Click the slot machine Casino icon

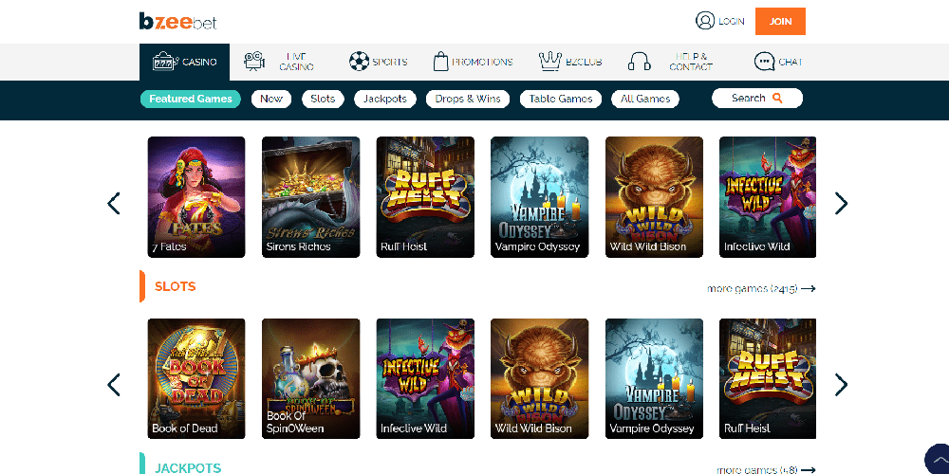[164, 61]
